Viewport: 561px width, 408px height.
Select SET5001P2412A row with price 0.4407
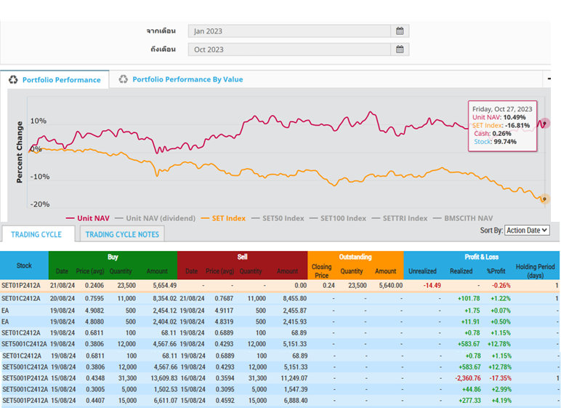[280, 400]
